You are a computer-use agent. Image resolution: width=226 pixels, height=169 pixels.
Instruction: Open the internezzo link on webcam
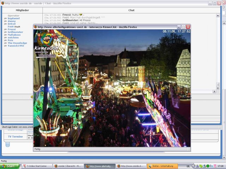[47, 55]
